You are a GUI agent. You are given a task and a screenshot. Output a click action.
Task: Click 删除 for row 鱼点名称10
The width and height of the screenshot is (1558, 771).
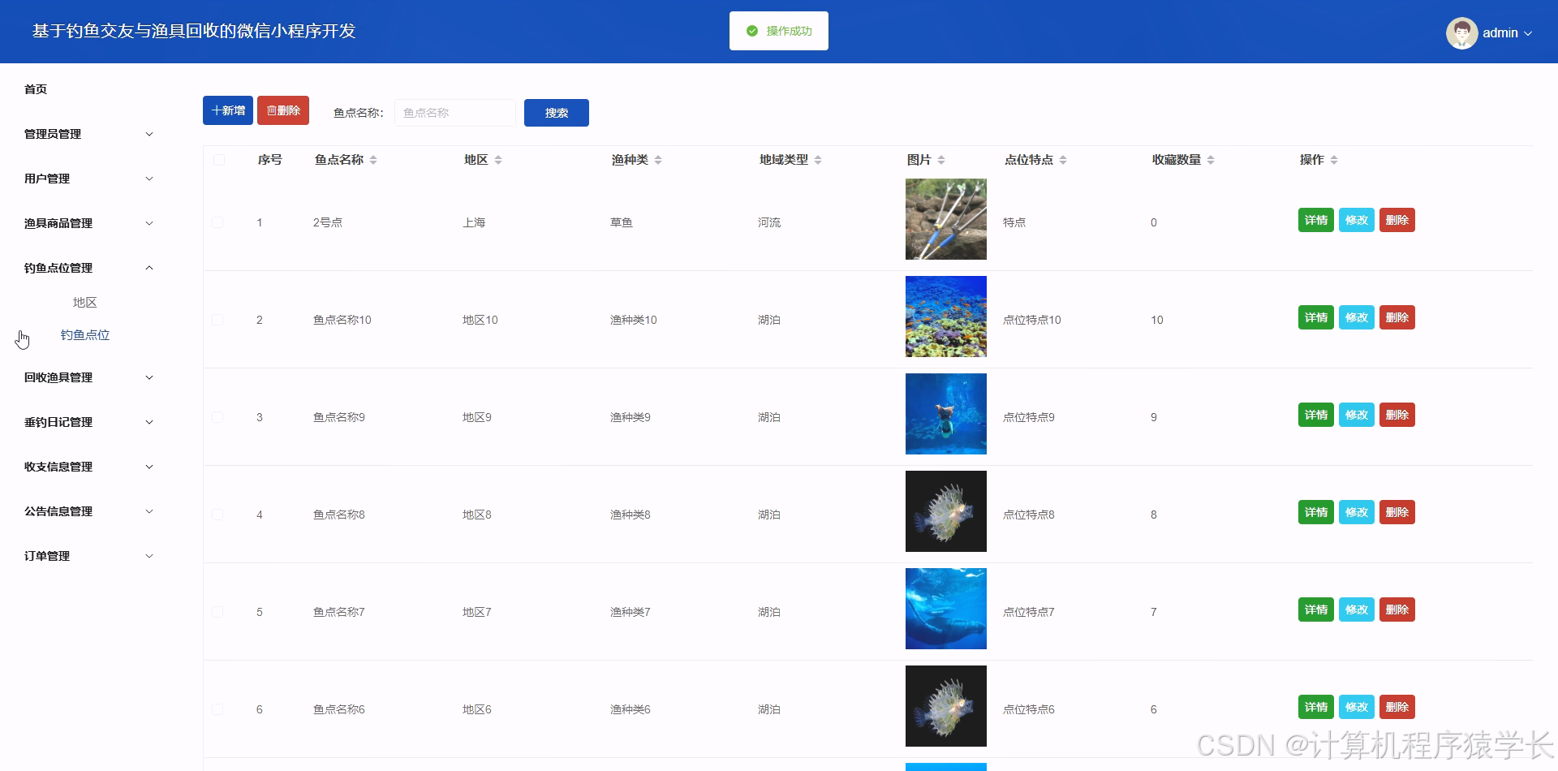1397,317
